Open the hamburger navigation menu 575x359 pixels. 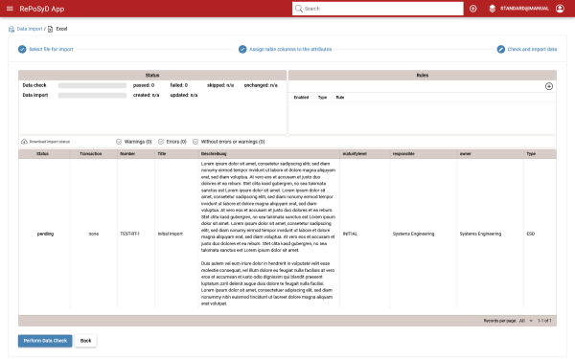[10, 9]
